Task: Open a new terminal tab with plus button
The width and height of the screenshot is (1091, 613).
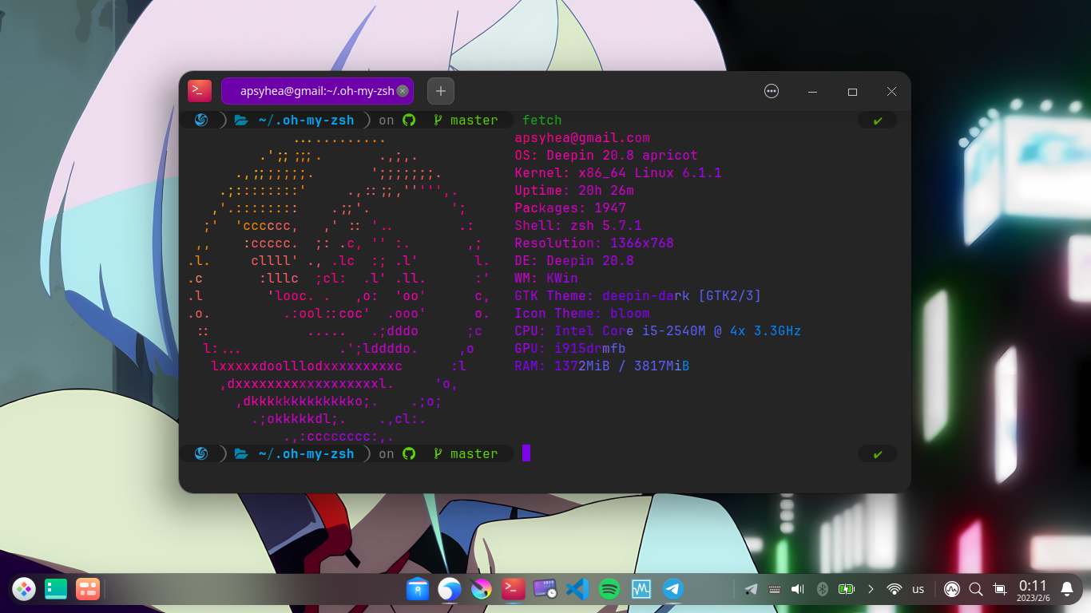Action: (x=441, y=91)
